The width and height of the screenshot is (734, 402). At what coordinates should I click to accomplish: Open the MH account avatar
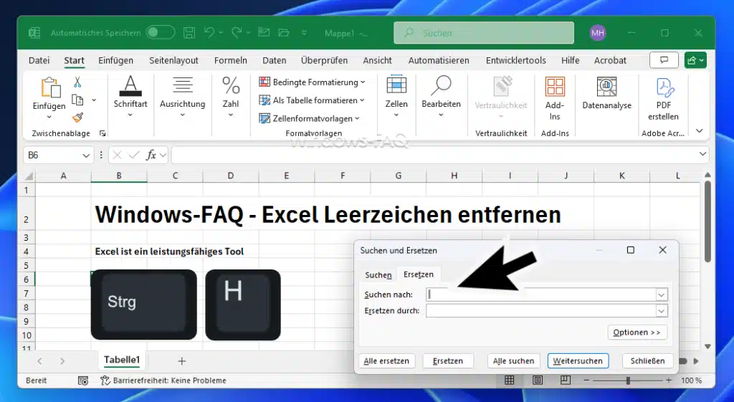pos(597,33)
